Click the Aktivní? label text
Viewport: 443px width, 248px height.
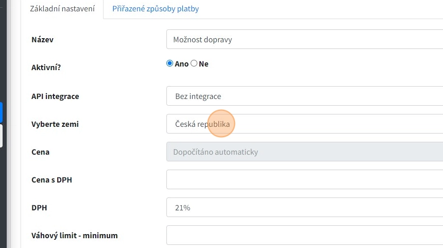pos(46,68)
